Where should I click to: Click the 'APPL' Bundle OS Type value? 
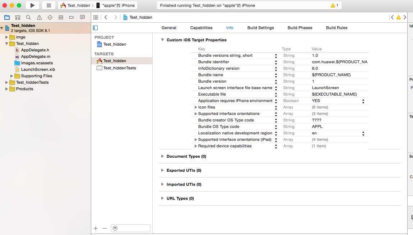[317, 126]
